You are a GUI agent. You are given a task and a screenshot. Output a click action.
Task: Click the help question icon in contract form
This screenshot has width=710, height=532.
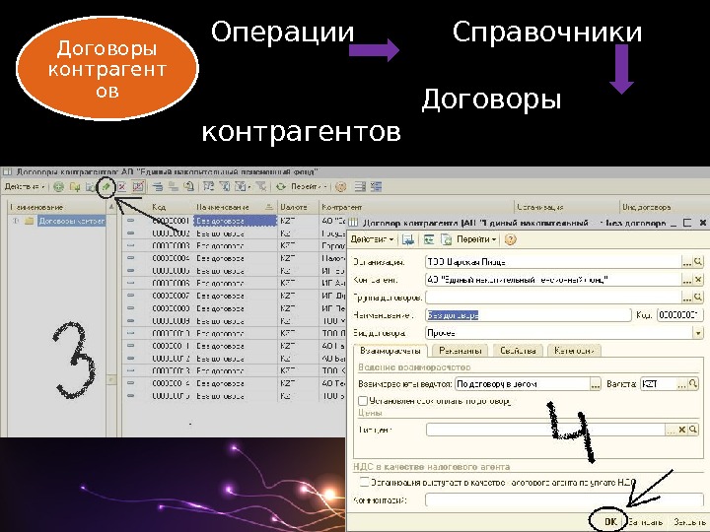click(x=511, y=239)
